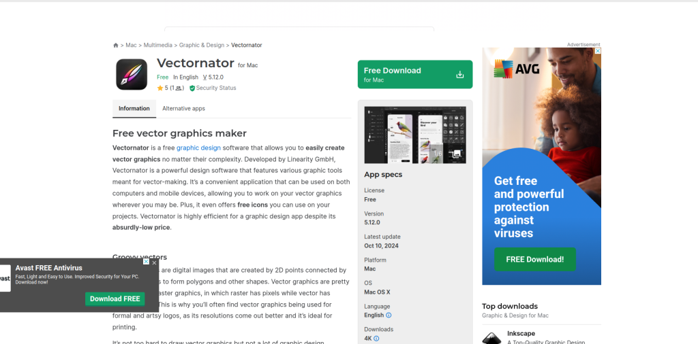Click the home icon in breadcrumb
698x344 pixels.
[116, 46]
